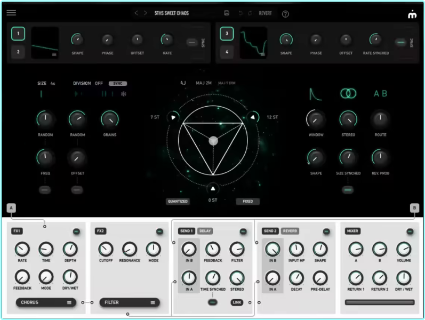Click the window envelope curve icon
This screenshot has width=425, height=320.
[316, 94]
